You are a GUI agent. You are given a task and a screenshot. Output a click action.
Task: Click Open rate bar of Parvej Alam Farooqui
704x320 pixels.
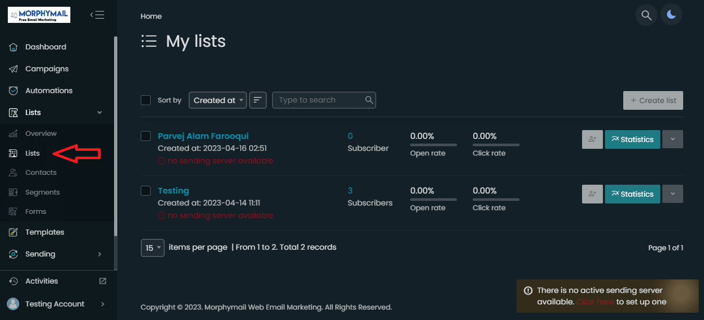pos(434,145)
